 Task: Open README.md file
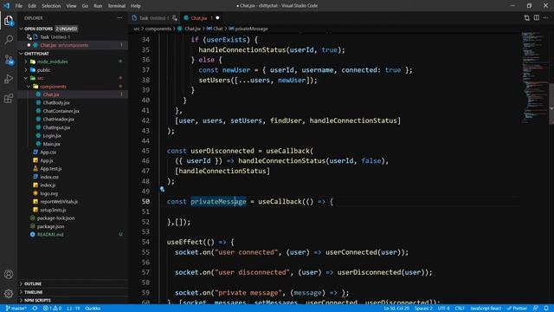tap(50, 235)
